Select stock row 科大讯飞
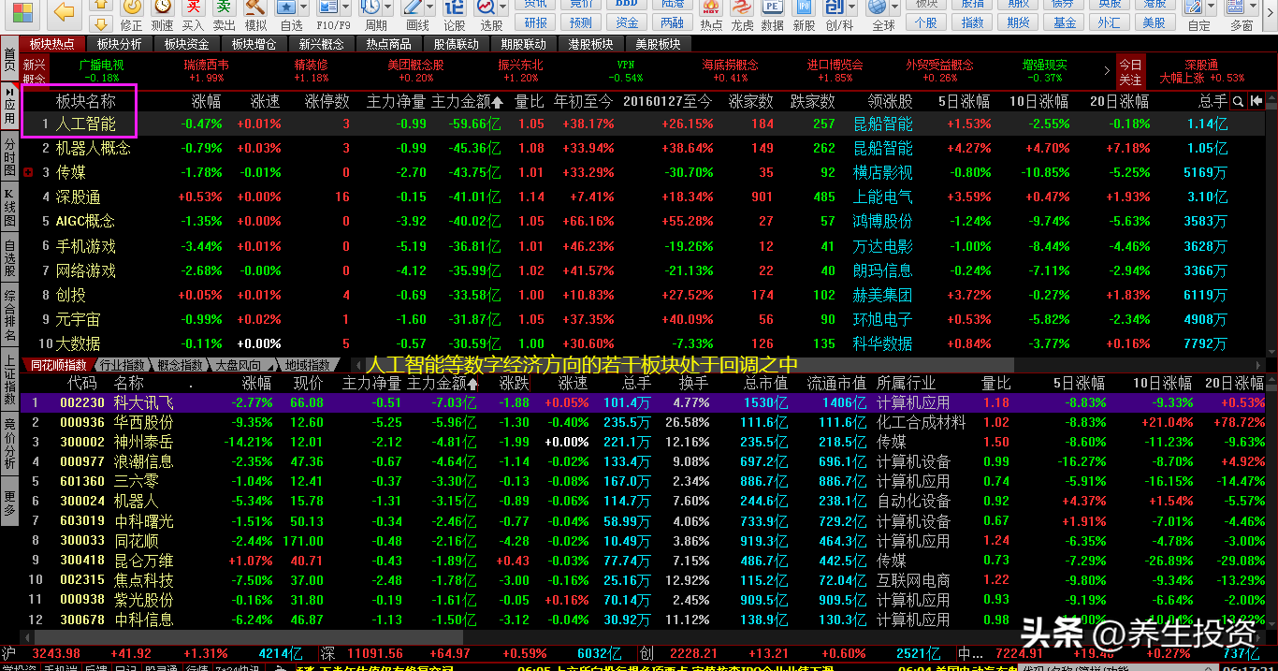Image resolution: width=1278 pixels, height=671 pixels. 644,402
